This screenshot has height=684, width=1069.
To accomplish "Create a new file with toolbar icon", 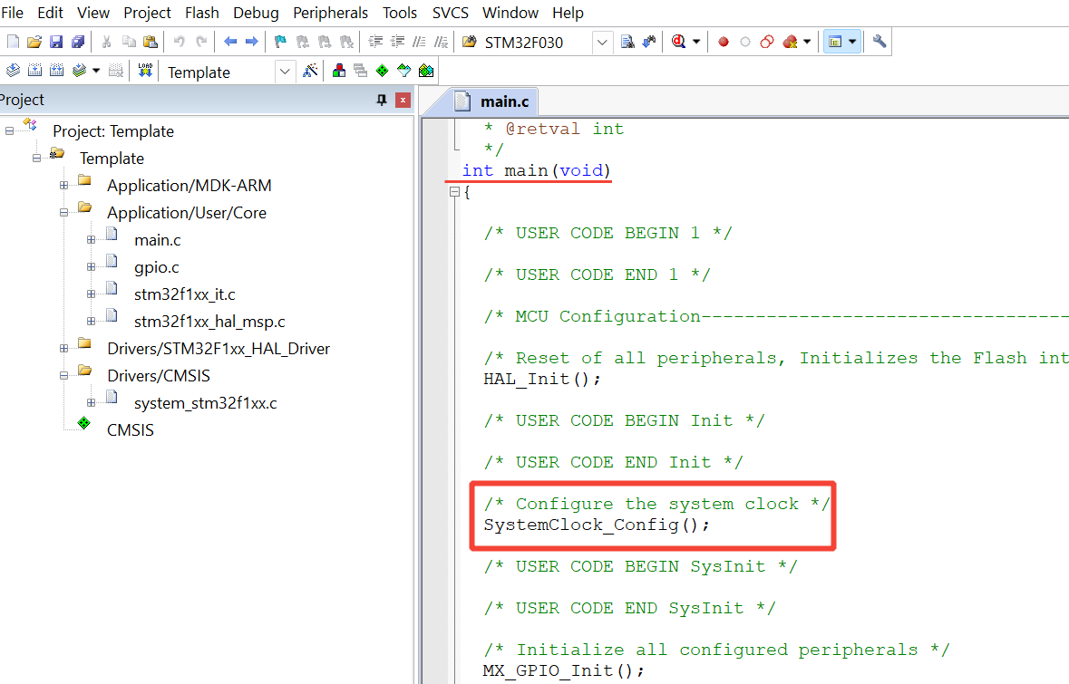I will click(13, 42).
